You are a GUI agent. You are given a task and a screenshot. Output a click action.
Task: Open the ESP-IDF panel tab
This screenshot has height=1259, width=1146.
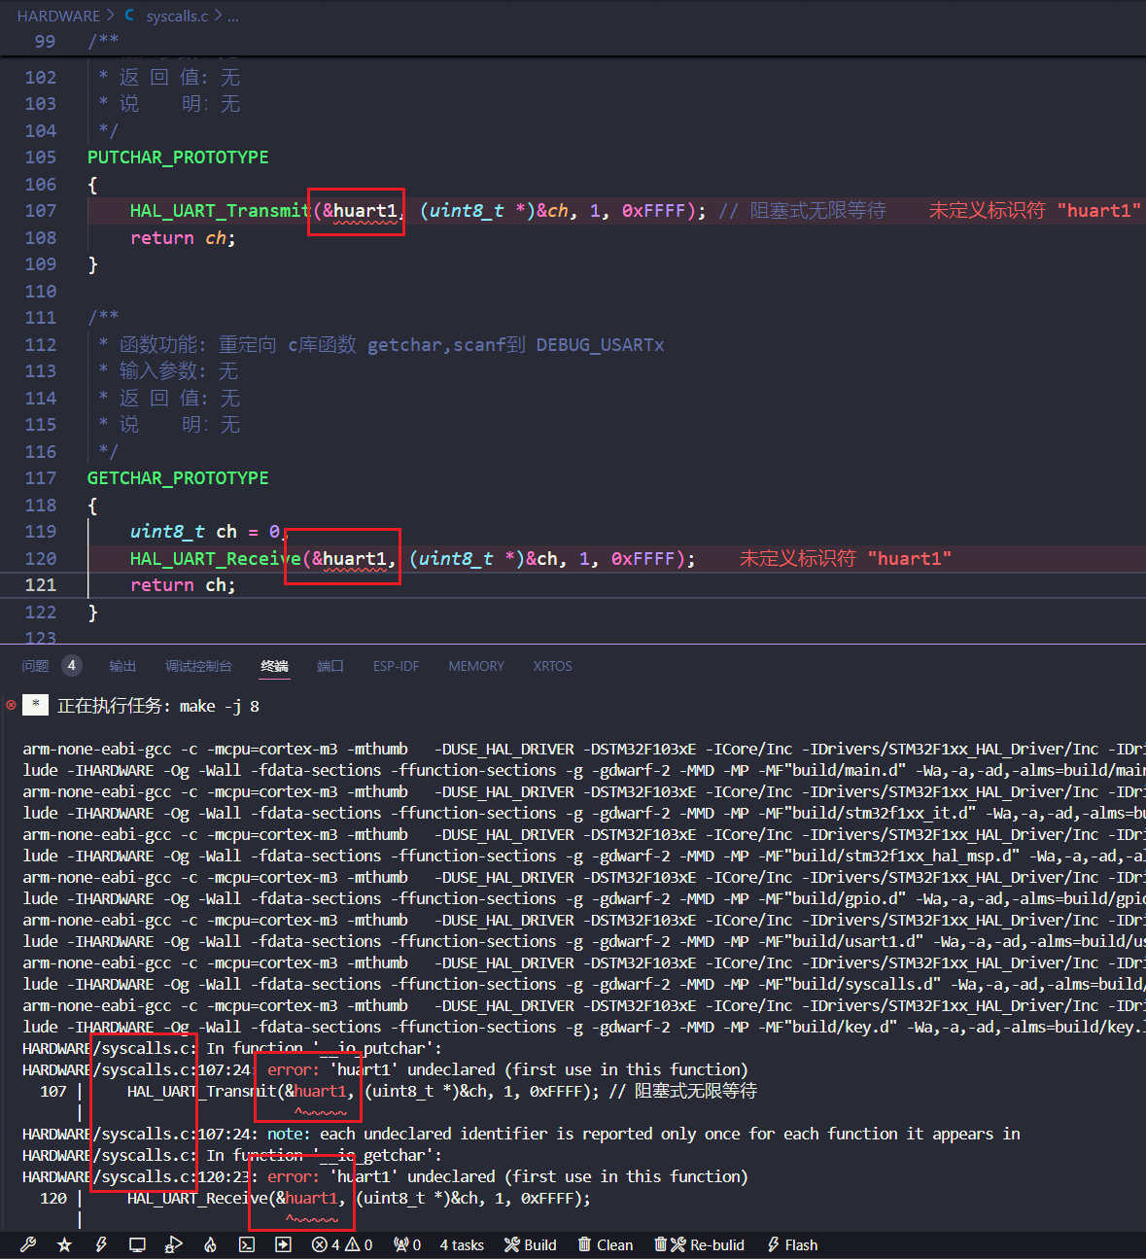point(396,666)
